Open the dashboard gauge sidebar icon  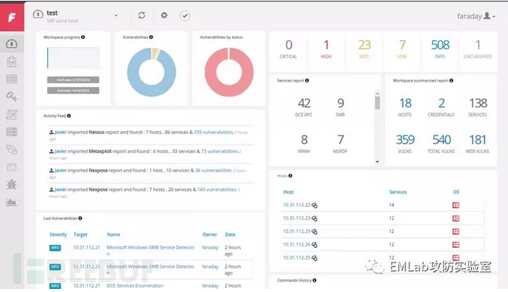(x=12, y=43)
